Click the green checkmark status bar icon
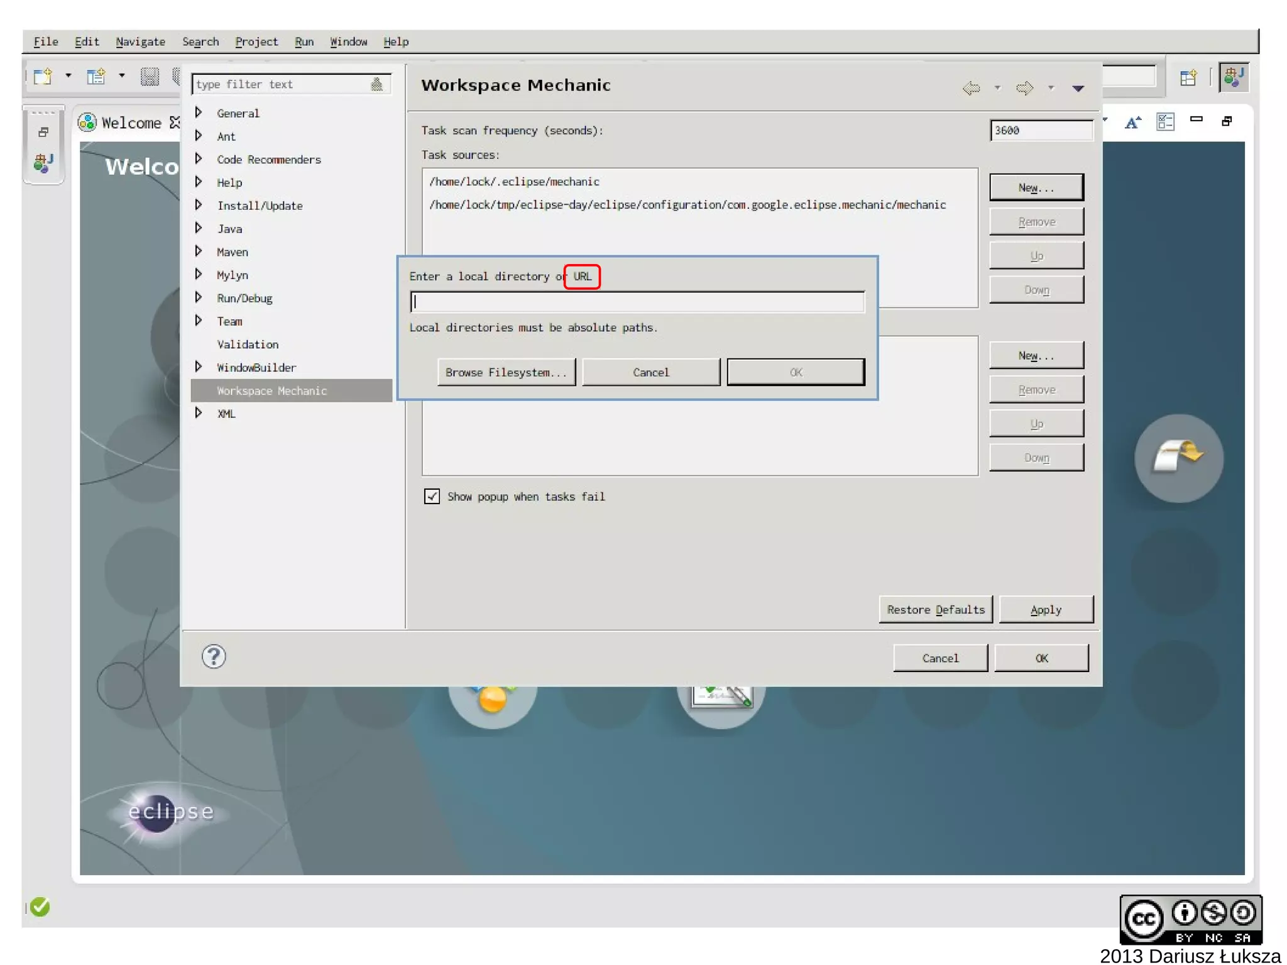Screen dimensions: 1287x965 pyautogui.click(x=40, y=907)
